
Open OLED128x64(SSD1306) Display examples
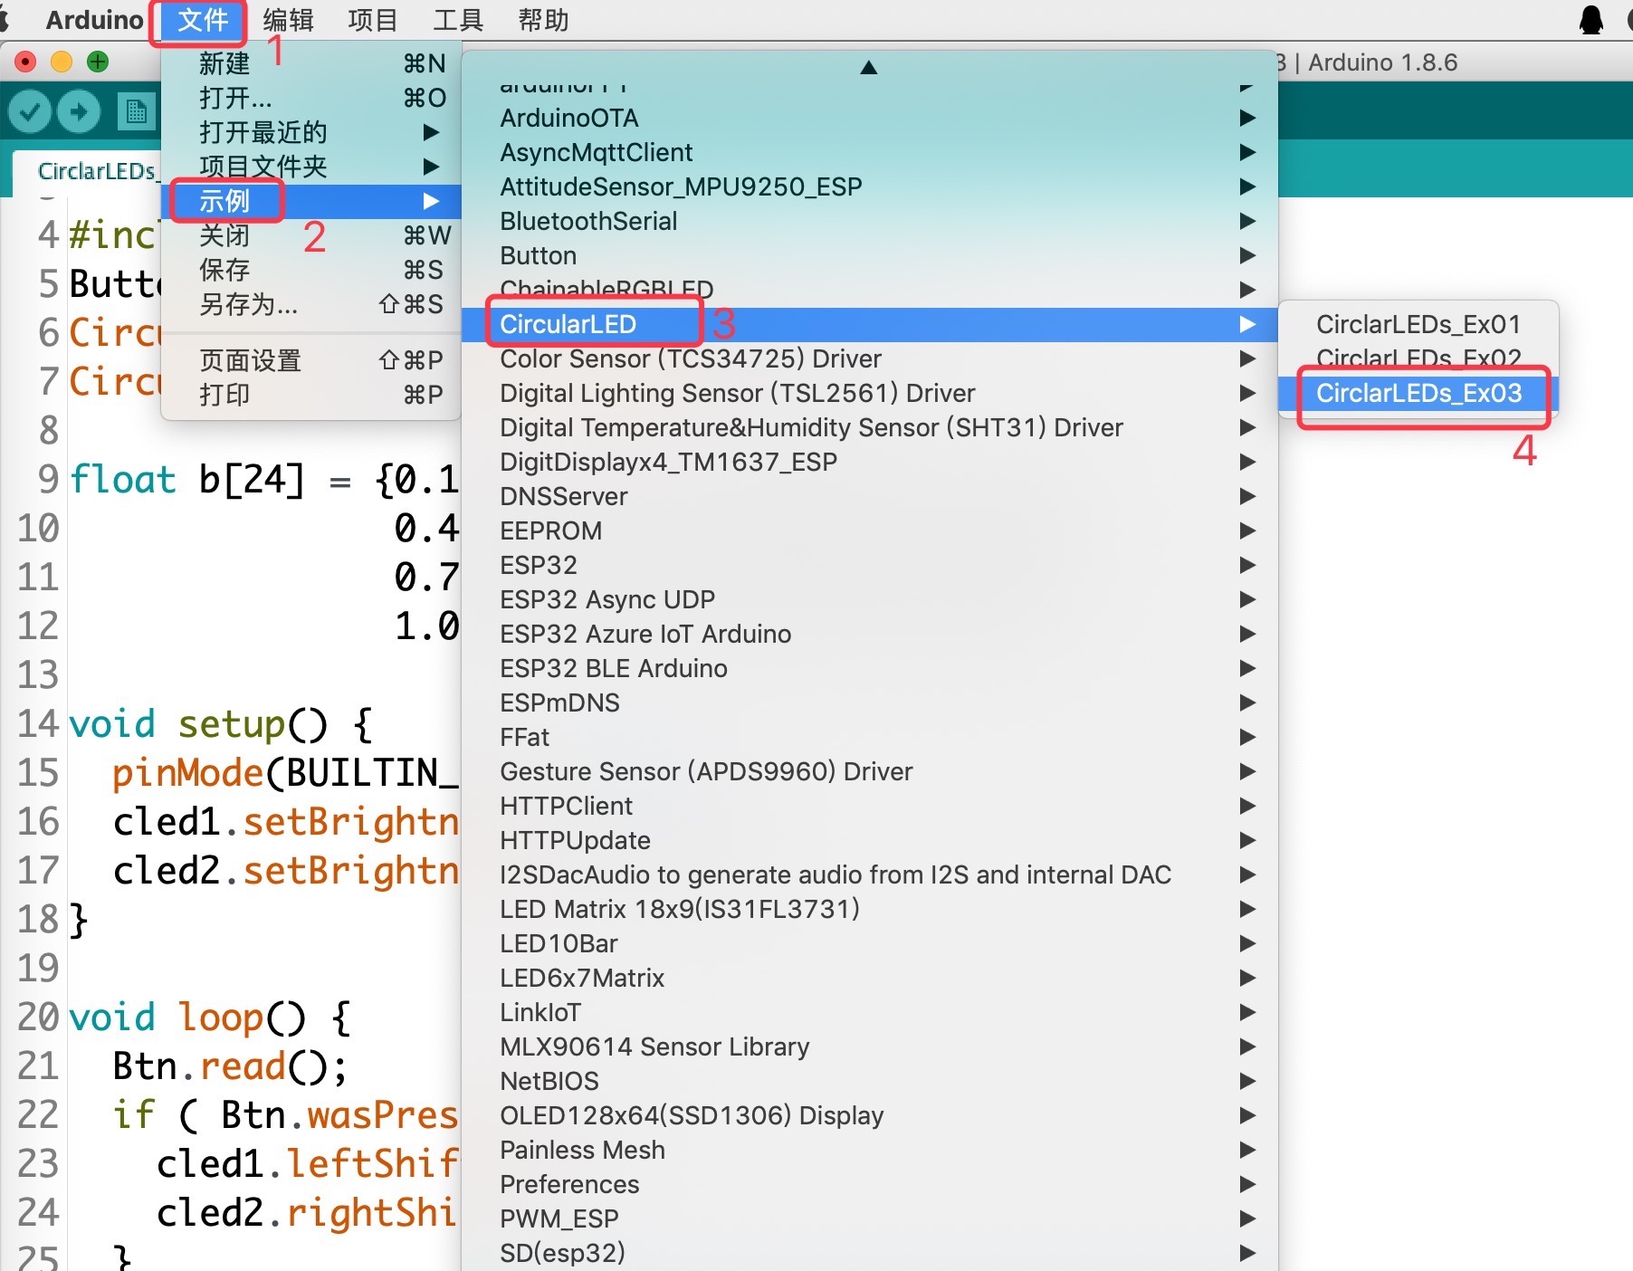click(869, 1115)
